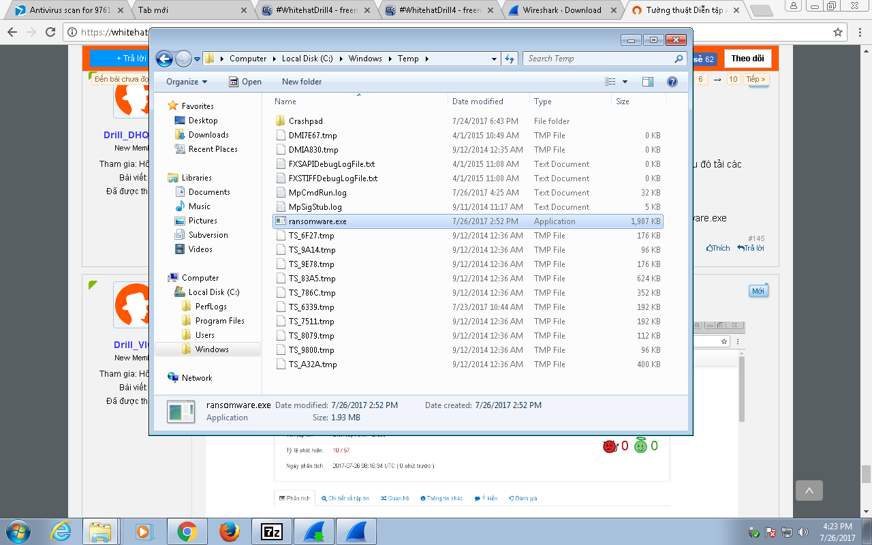Click the Search Temp input field
Viewport: 872px width, 545px height.
pyautogui.click(x=599, y=59)
